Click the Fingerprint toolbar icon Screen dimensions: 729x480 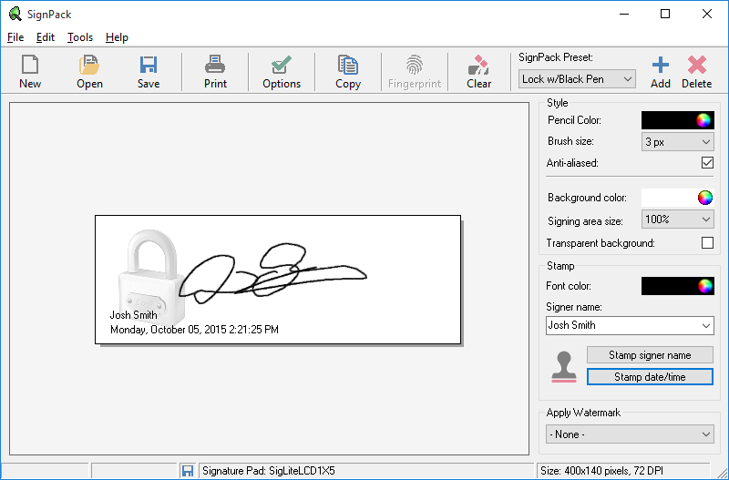(x=415, y=65)
